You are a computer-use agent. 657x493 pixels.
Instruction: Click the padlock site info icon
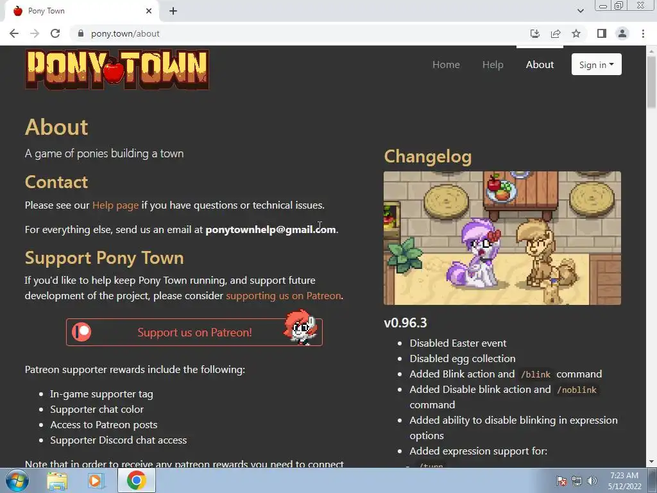tap(81, 33)
